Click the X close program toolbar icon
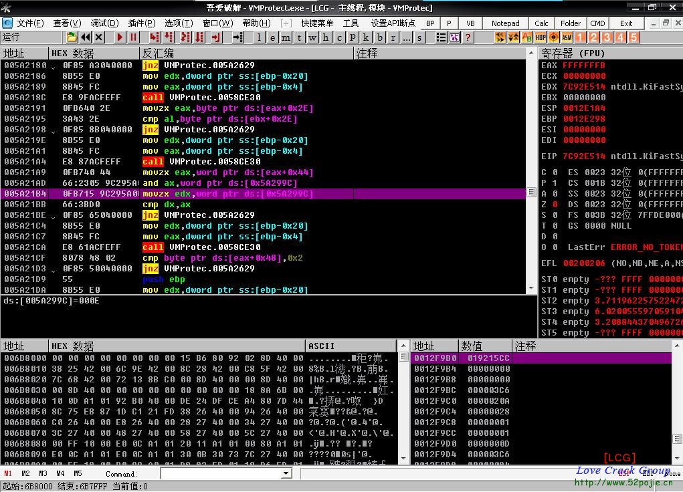The height and width of the screenshot is (492, 683). [99, 37]
